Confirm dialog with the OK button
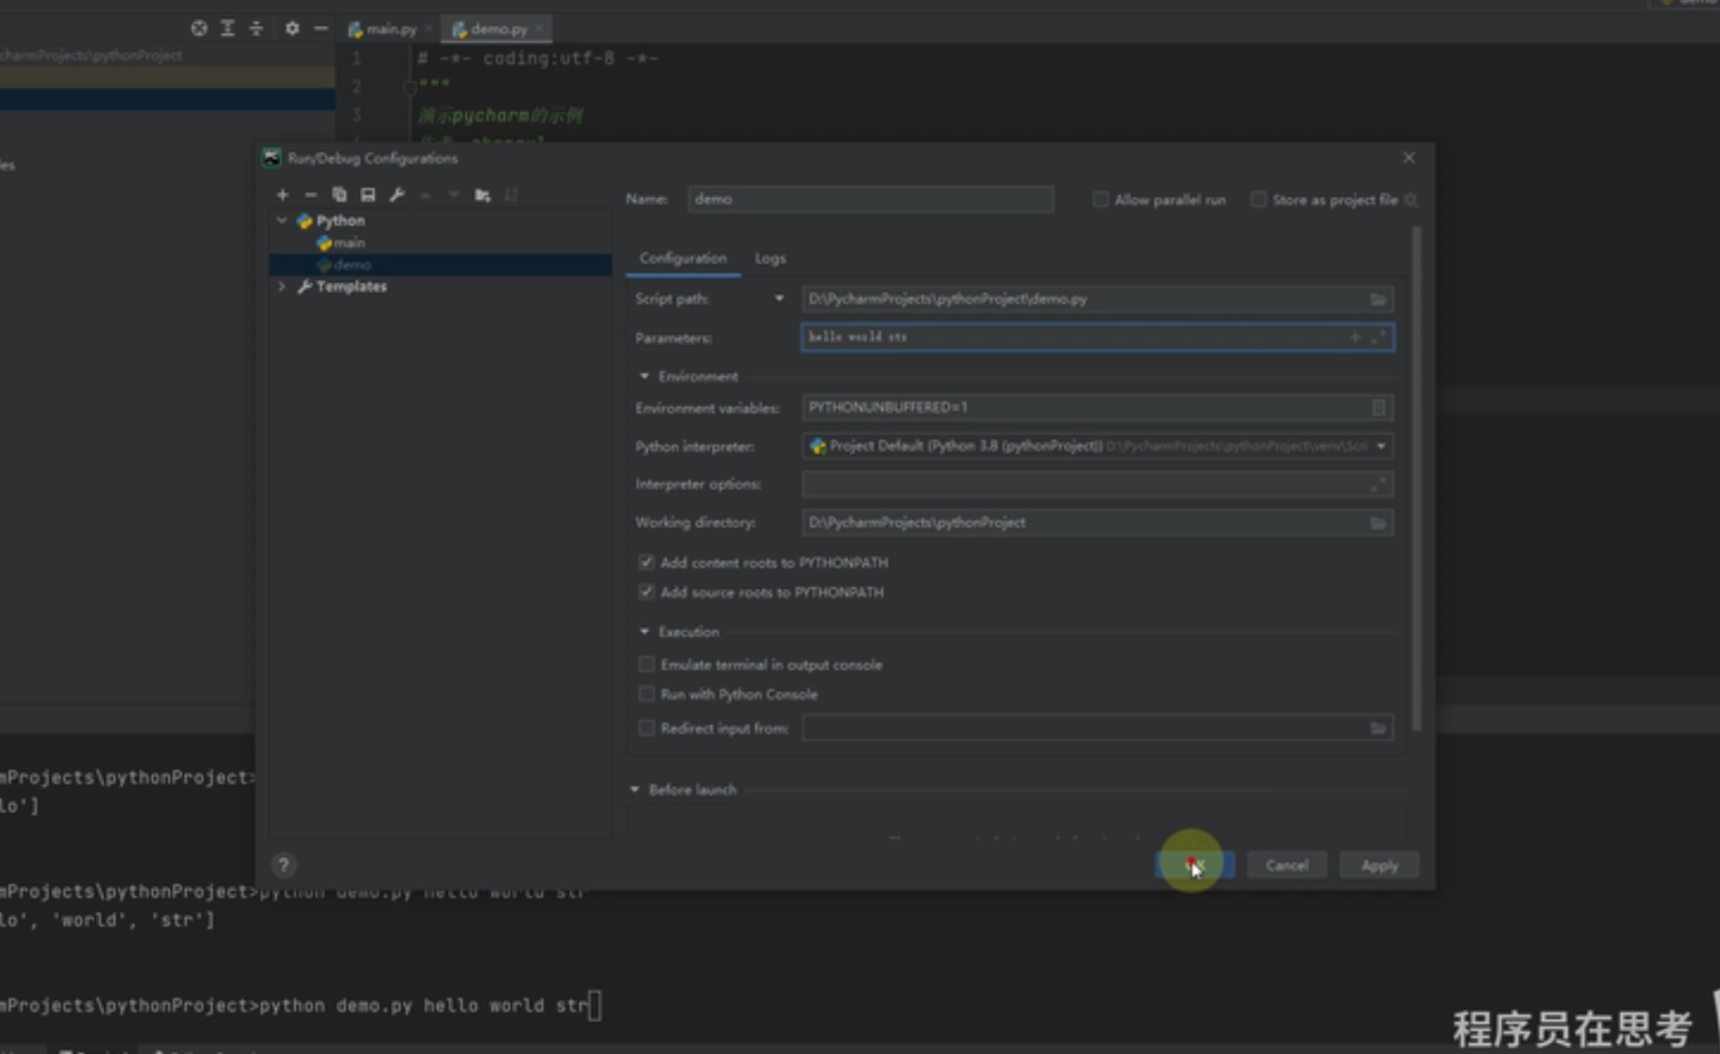Viewport: 1720px width, 1054px height. pos(1194,865)
